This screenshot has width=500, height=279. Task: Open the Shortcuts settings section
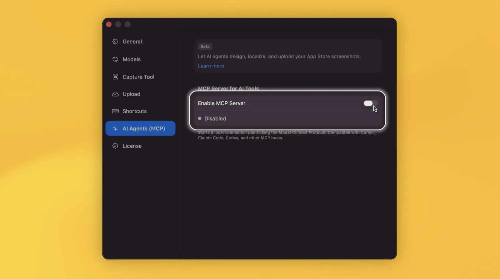coord(135,111)
